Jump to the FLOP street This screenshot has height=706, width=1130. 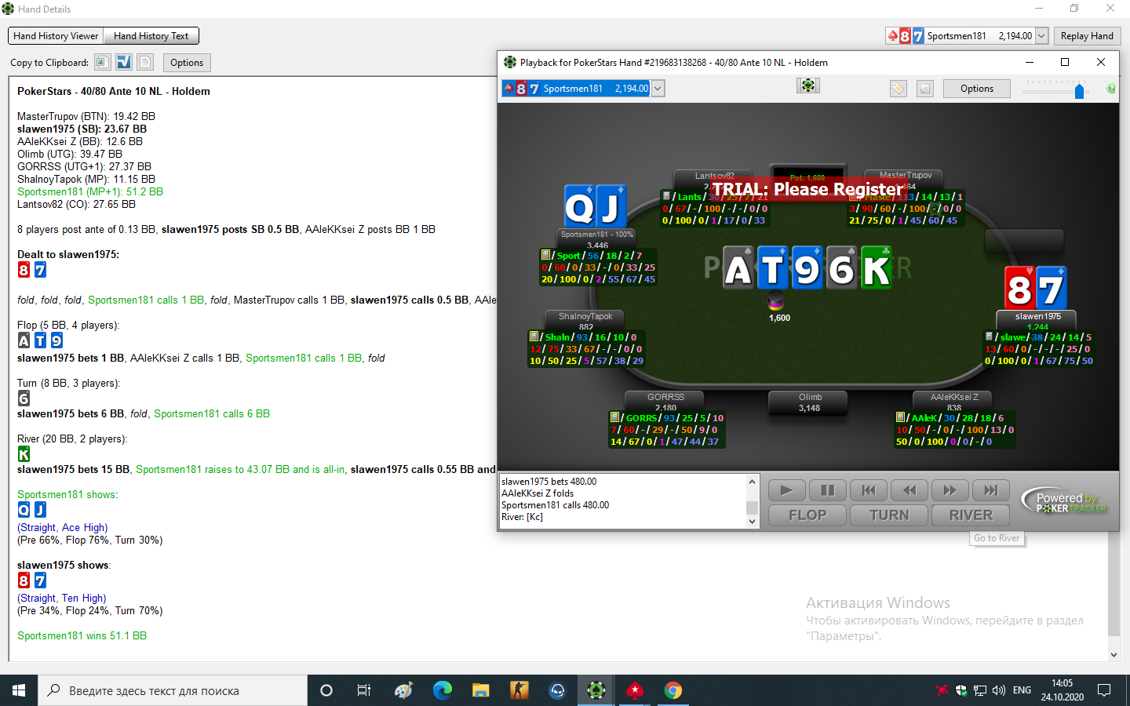click(x=807, y=515)
